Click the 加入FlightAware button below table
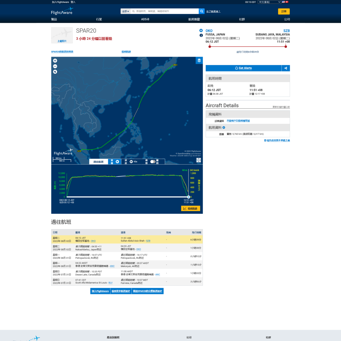The image size is (341, 341). click(x=100, y=291)
